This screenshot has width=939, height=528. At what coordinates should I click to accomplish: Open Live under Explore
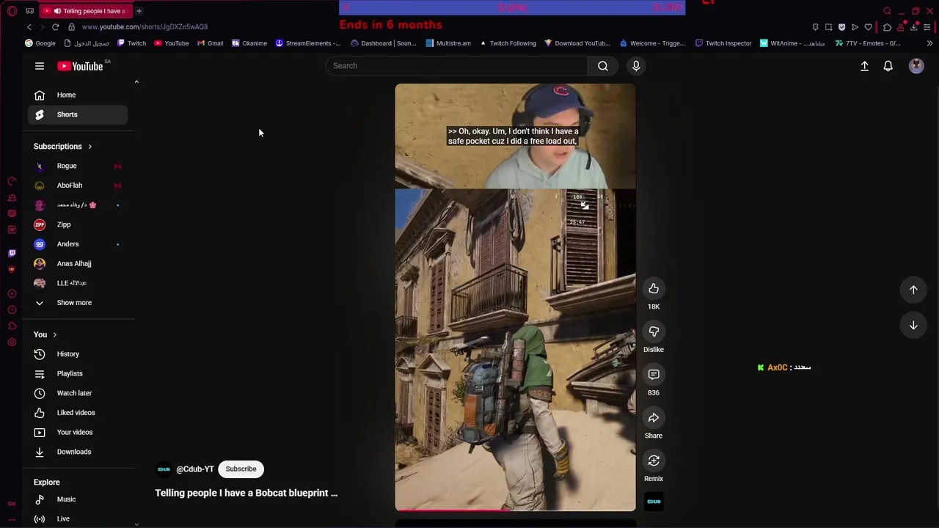tap(78, 518)
